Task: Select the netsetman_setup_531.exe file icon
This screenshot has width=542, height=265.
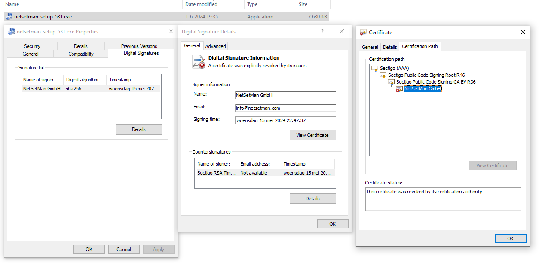Action: tap(9, 17)
